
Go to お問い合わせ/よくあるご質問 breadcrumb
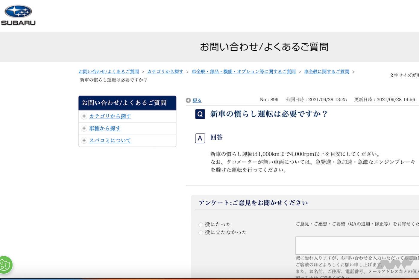point(109,72)
